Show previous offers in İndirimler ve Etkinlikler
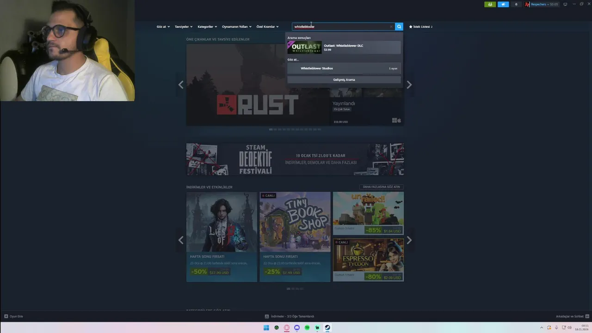The width and height of the screenshot is (592, 333). pos(181,240)
